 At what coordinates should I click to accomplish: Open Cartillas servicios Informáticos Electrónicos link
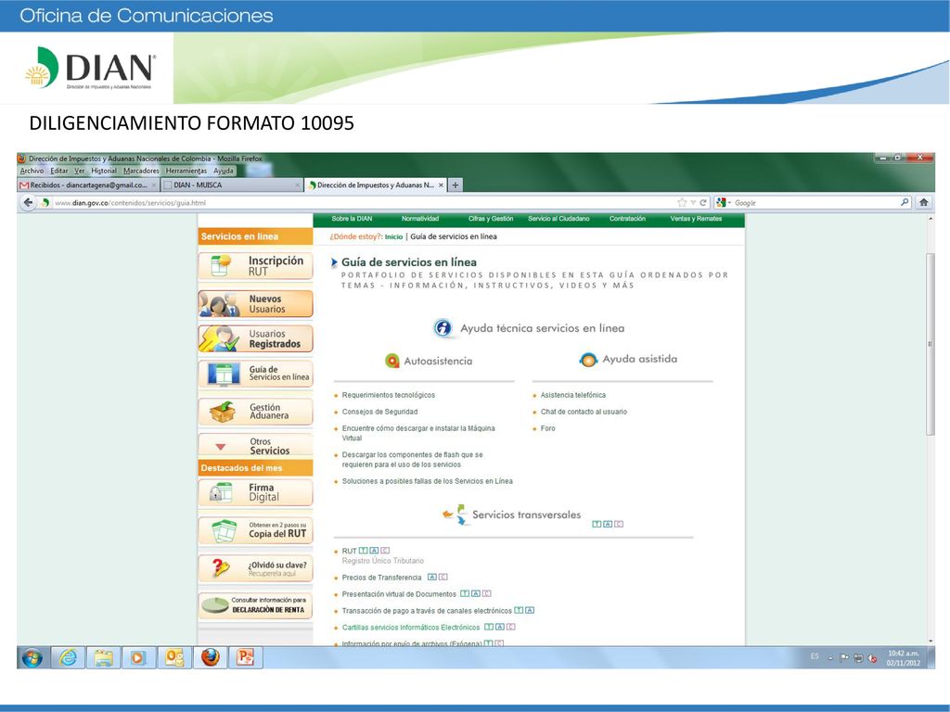411,628
